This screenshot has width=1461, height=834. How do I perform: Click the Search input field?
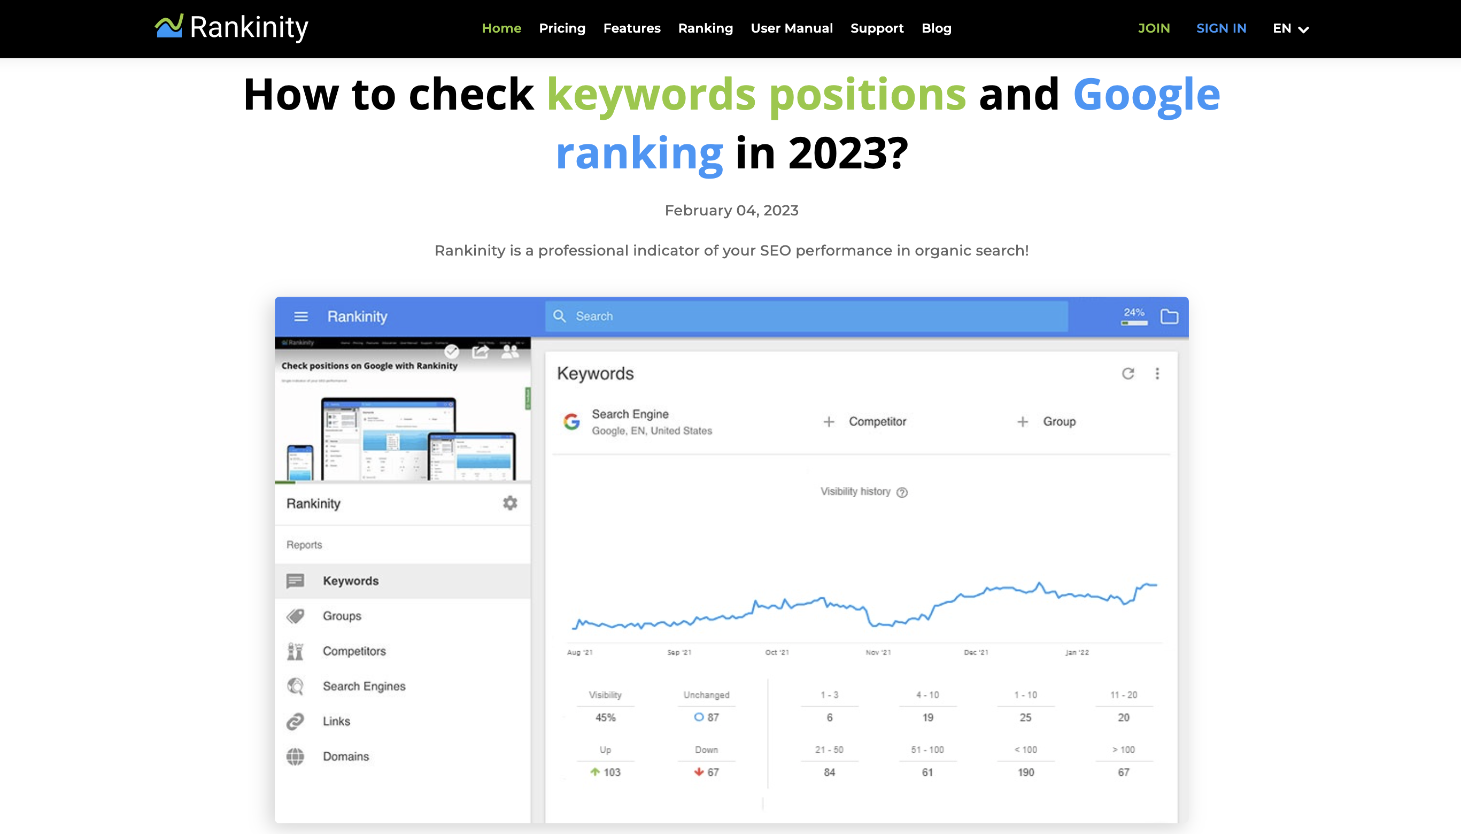[807, 315]
